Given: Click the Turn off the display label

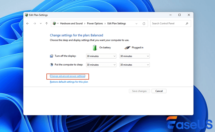Looking at the screenshot, I should (65, 56).
